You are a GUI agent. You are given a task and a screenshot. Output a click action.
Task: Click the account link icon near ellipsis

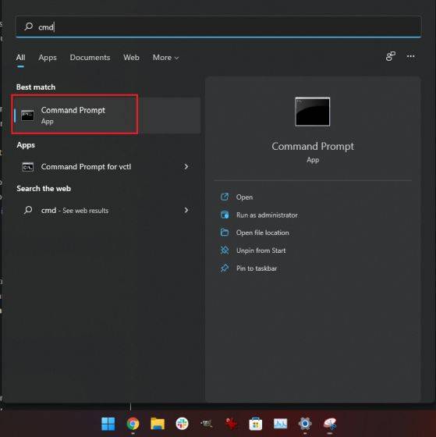click(x=390, y=56)
